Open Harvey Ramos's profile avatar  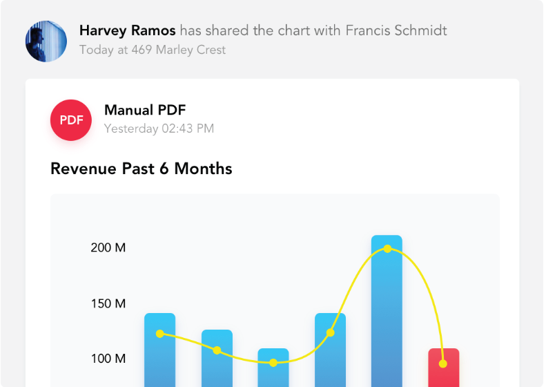coord(46,41)
